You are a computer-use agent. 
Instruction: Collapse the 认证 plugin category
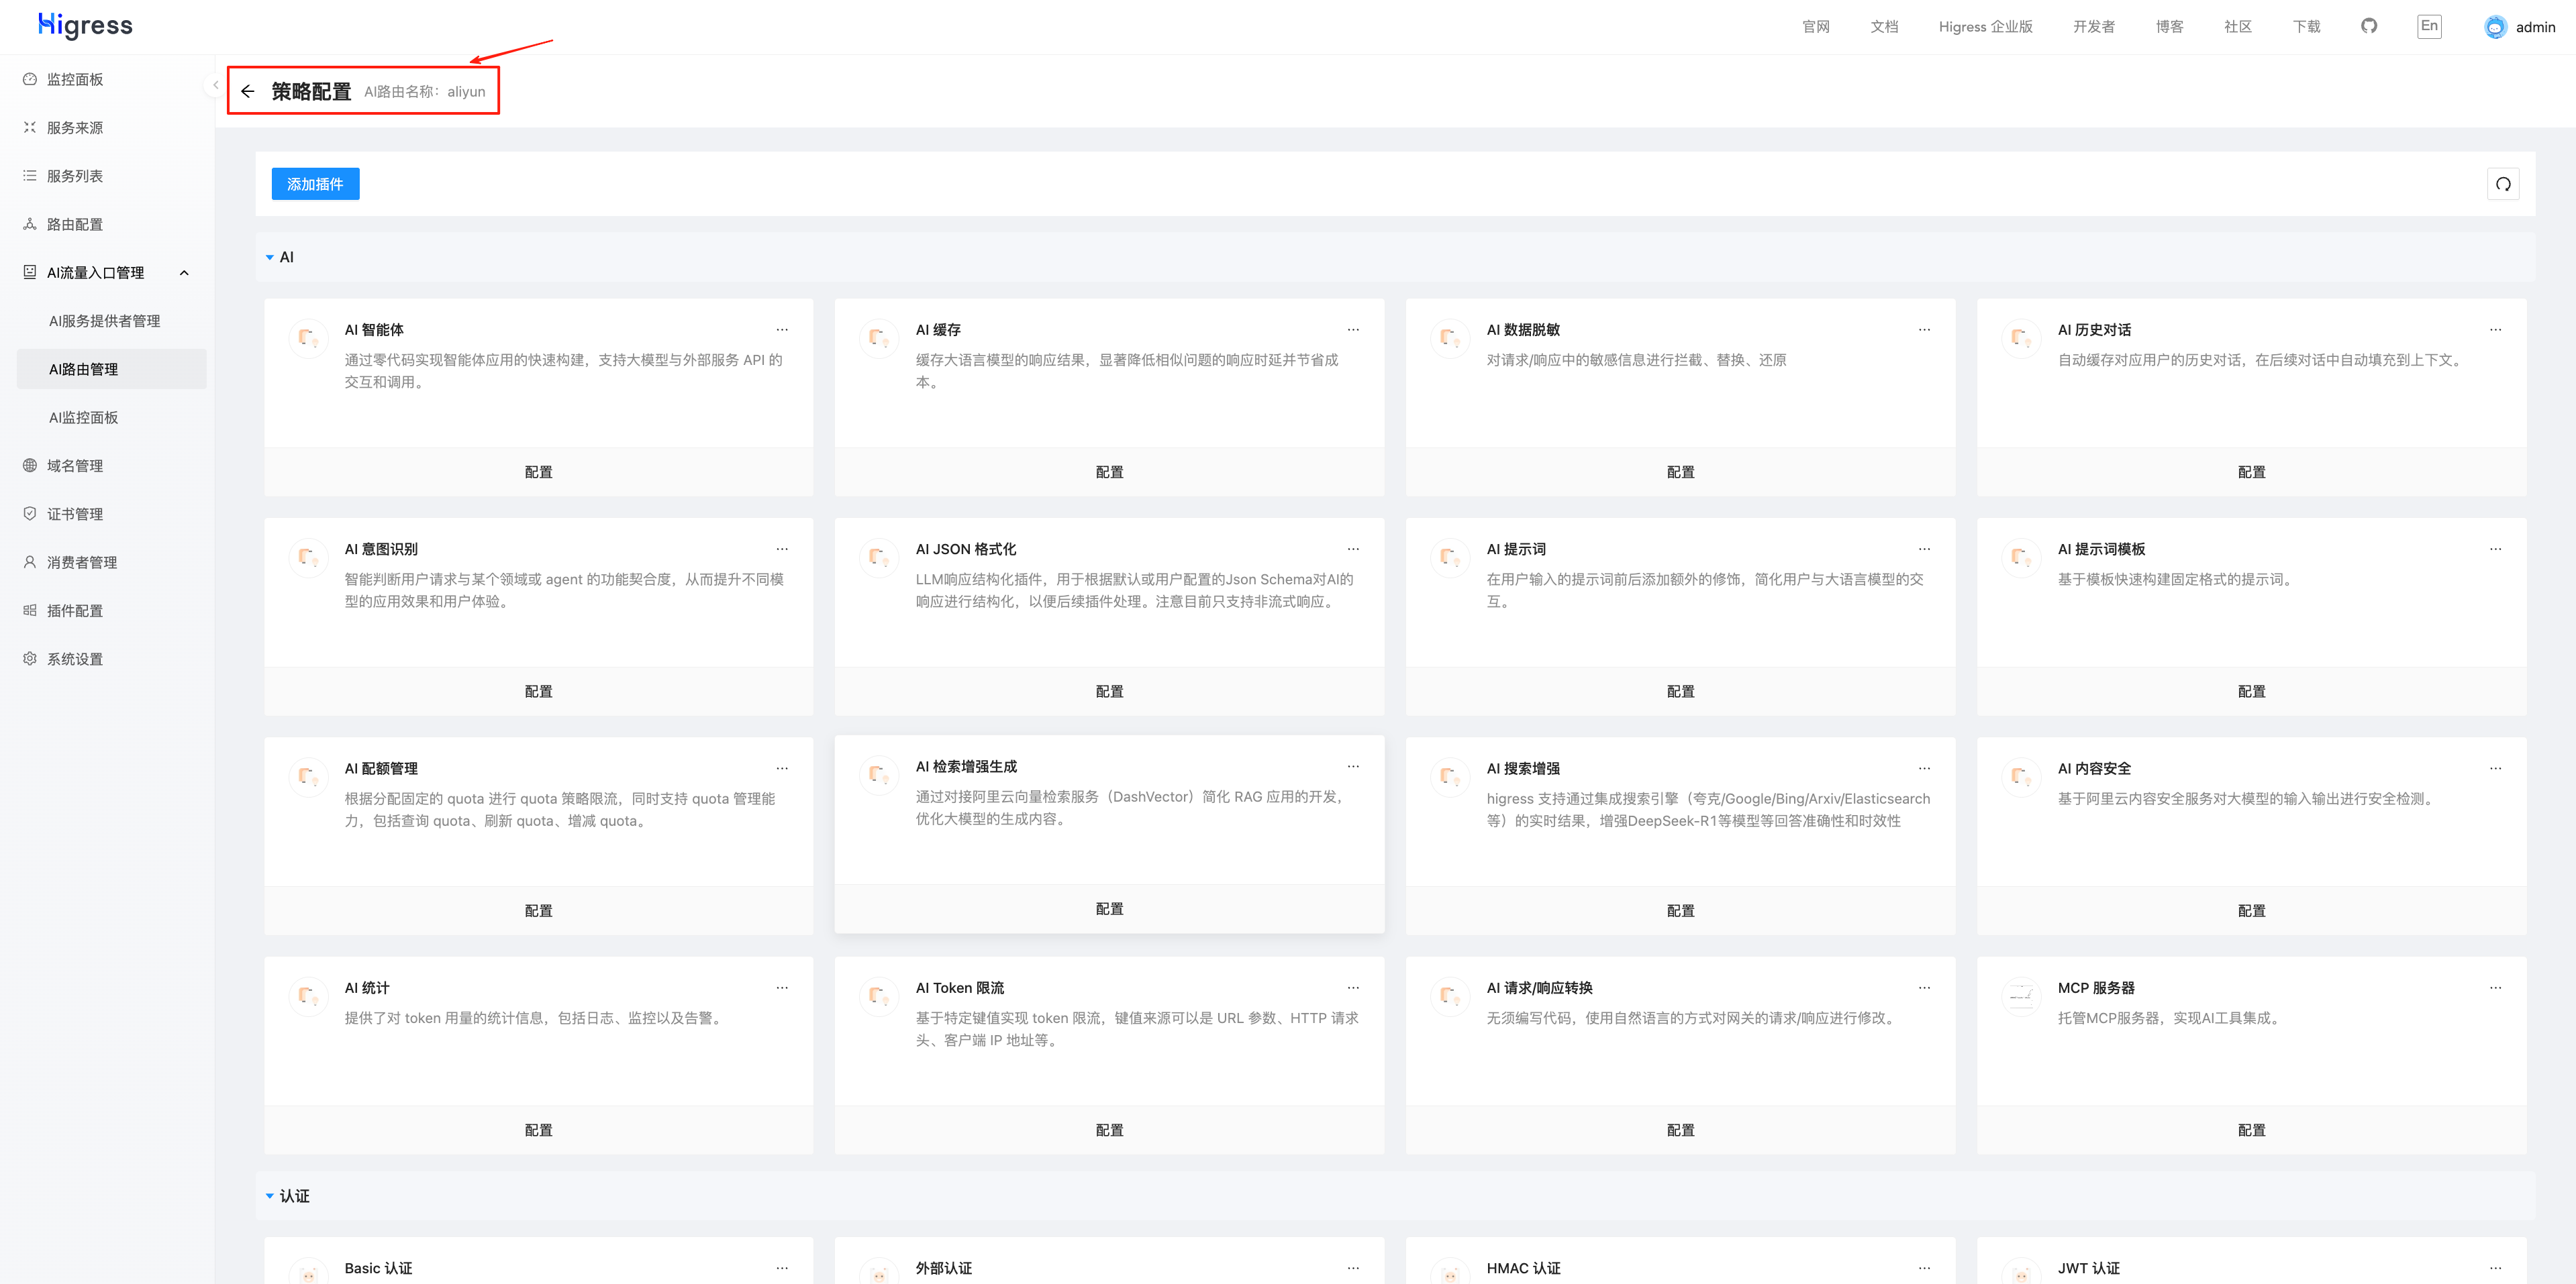pos(270,1196)
